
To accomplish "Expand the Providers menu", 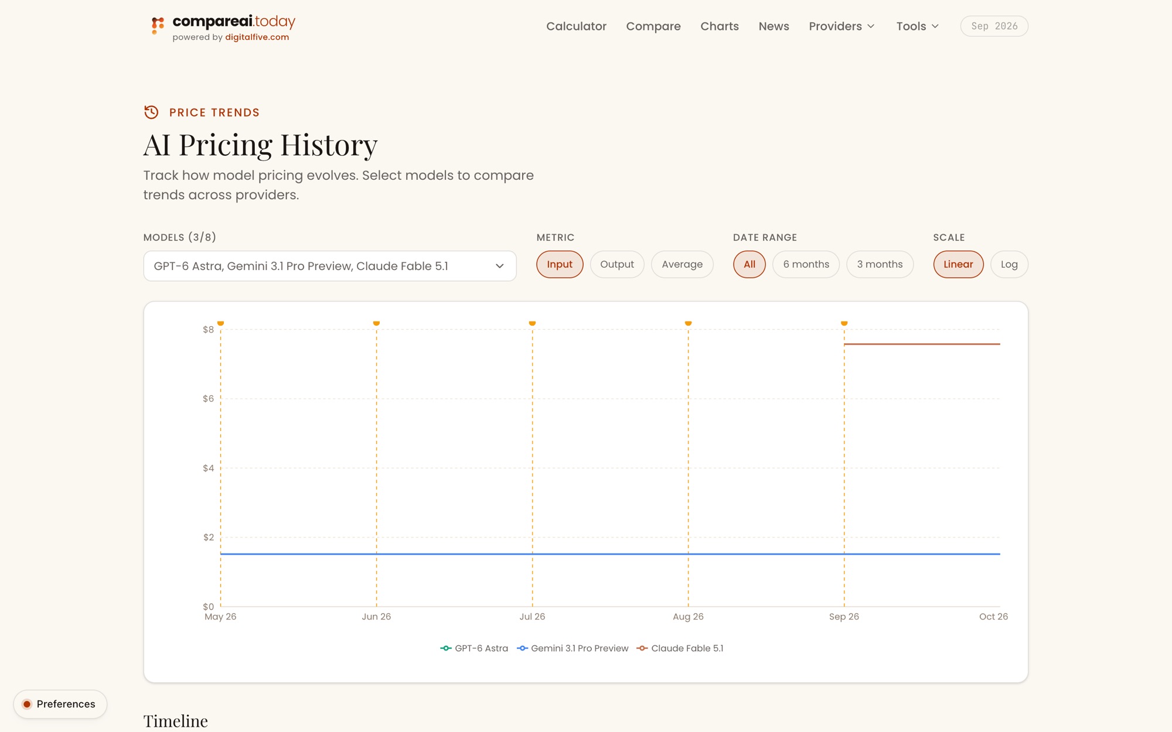I will (x=841, y=26).
